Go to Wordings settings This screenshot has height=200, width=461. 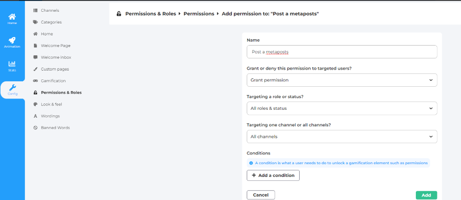click(50, 116)
